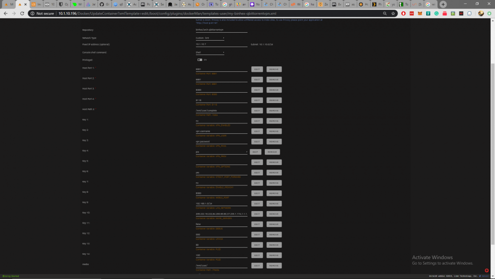Remove Host Port 3
Screen dimensions: 495x279
point(274,90)
